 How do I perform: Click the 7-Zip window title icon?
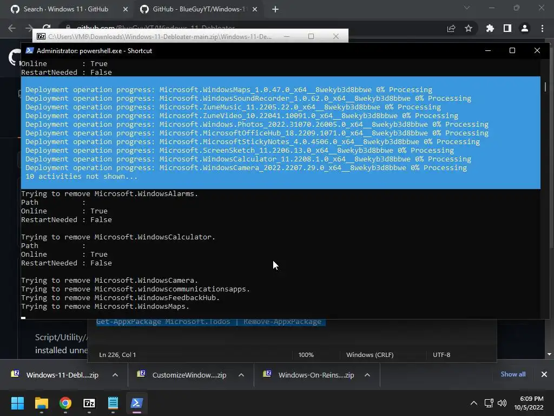click(41, 36)
